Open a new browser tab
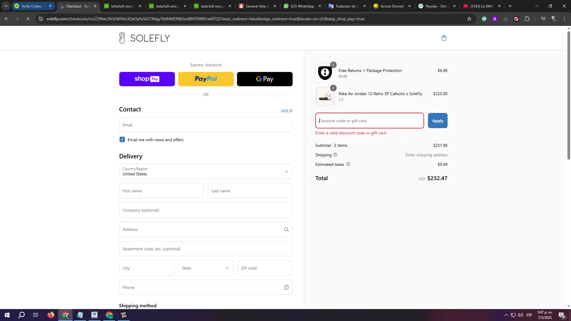The width and height of the screenshot is (571, 321). coord(510,6)
